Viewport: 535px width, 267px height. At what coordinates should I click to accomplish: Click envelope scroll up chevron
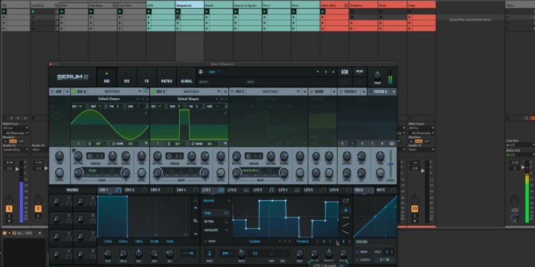click(x=195, y=208)
